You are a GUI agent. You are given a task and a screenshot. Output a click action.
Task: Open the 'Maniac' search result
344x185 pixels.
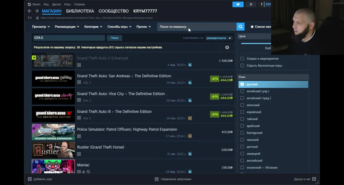coord(133,166)
